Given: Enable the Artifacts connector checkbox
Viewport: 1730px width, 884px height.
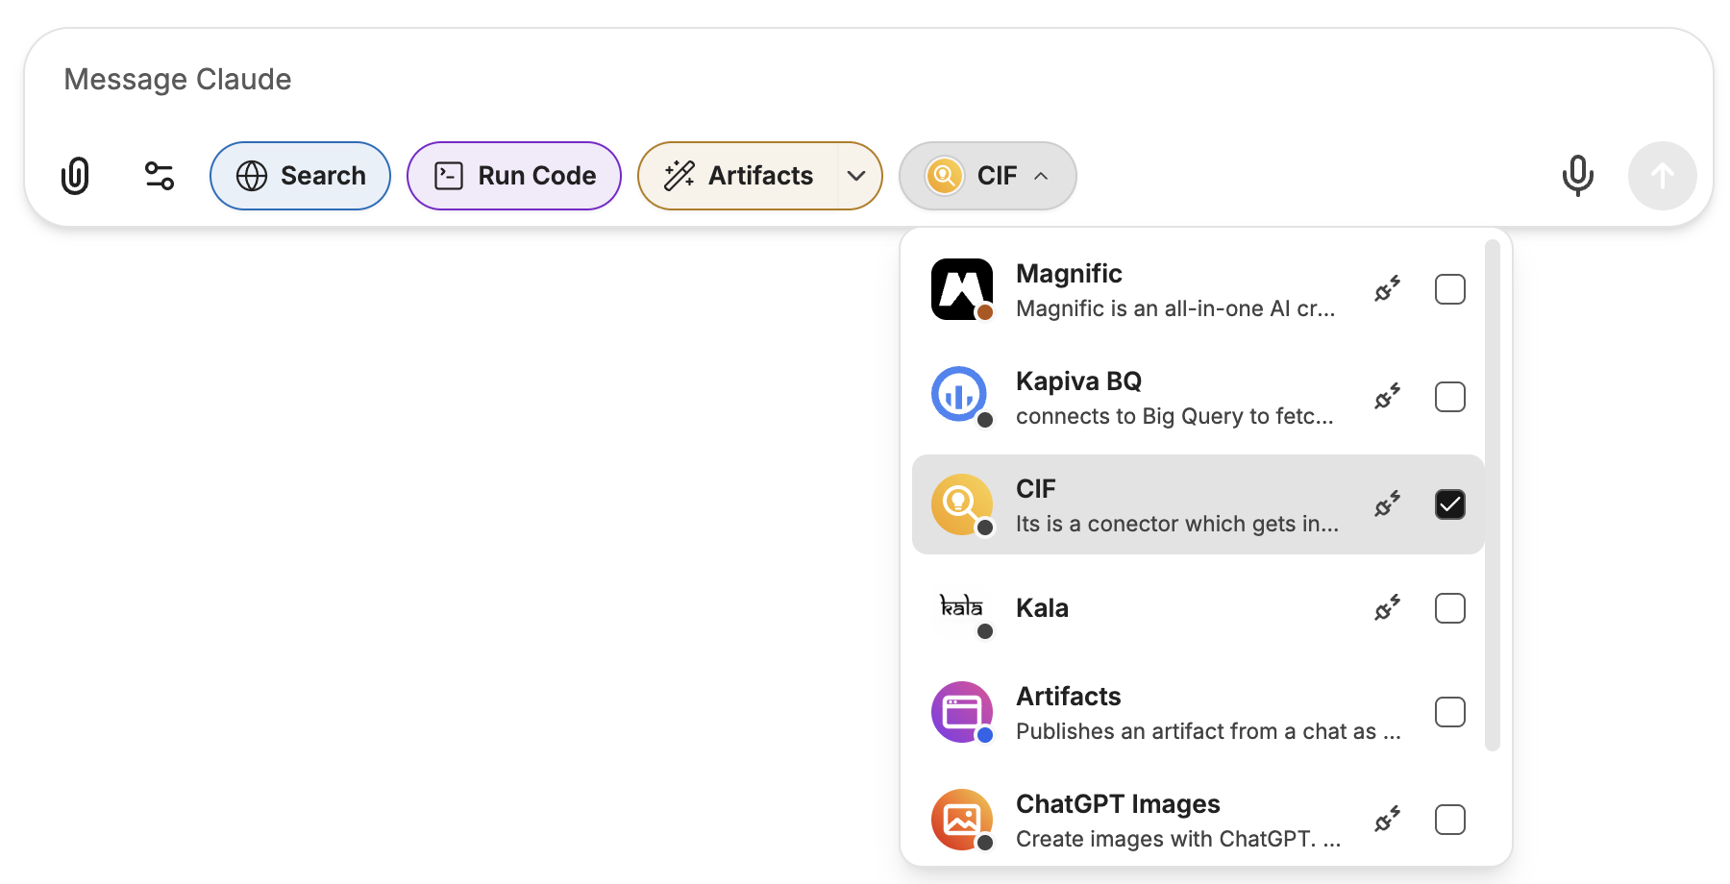Looking at the screenshot, I should (1450, 712).
